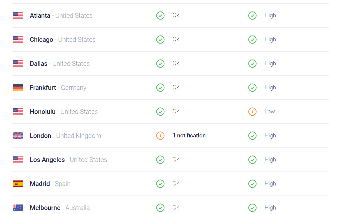The image size is (341, 214).
Task: Select the Dallas location name
Action: coord(39,64)
